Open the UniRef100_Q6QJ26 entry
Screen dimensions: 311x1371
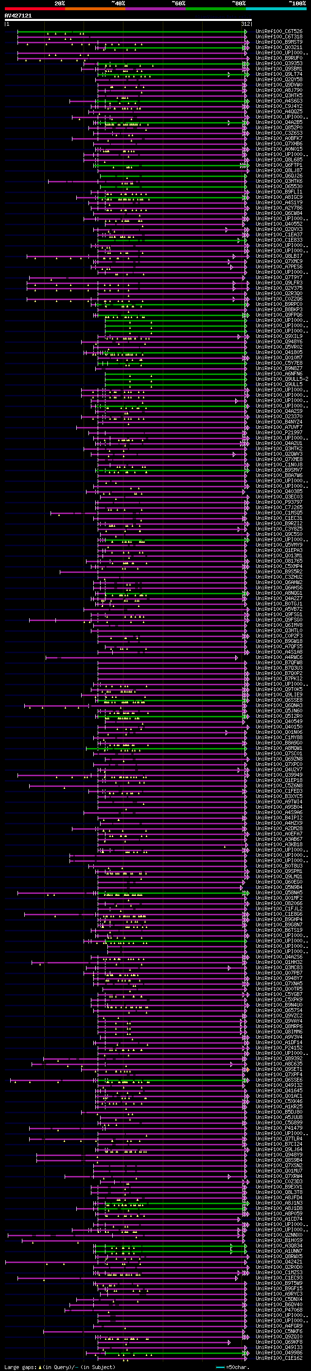(x=279, y=176)
